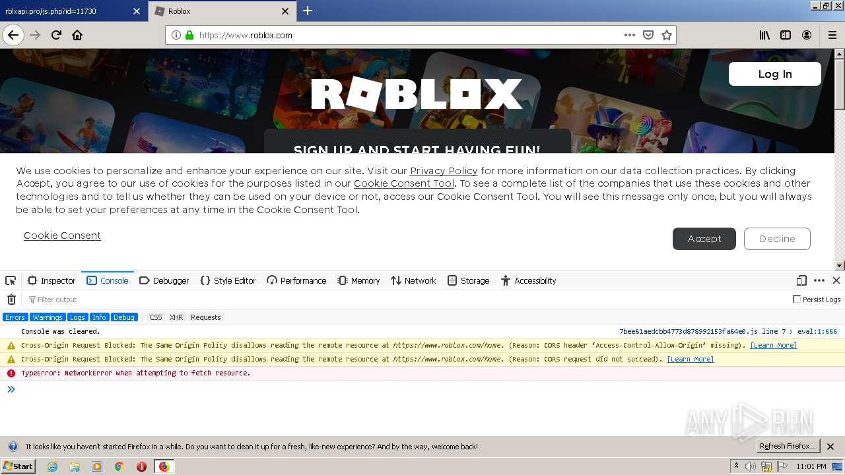This screenshot has height=475, width=845.
Task: Open the Firefox account menu
Action: [x=807, y=35]
